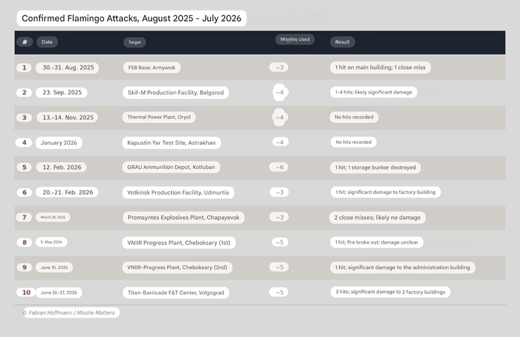Viewport: 520px width, 337px height.
Task: Click the row number 10 badge
Action: (26, 293)
